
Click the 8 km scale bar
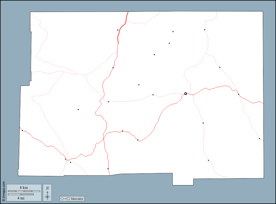pyautogui.click(x=24, y=191)
